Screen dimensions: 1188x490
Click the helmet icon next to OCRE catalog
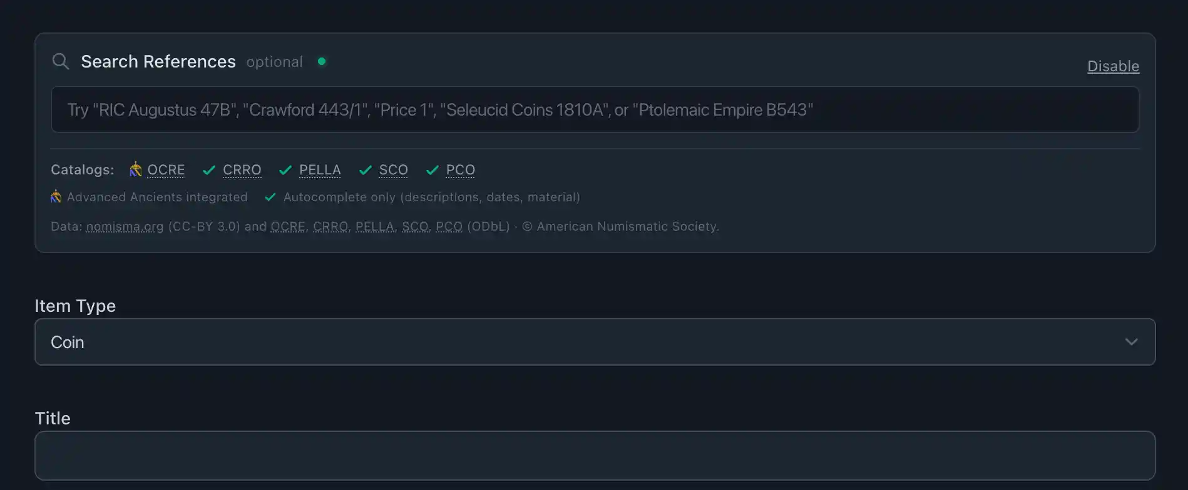click(x=135, y=169)
